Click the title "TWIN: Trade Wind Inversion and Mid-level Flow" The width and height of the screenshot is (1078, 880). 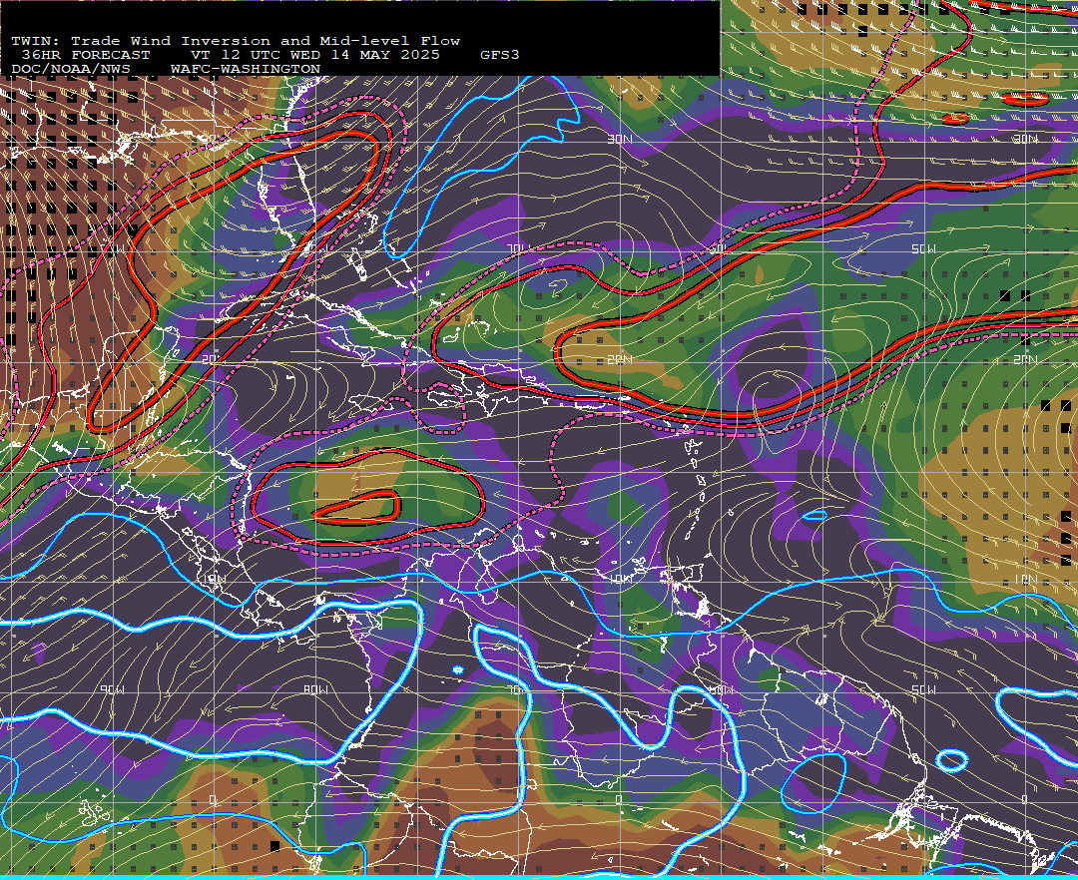tap(236, 41)
